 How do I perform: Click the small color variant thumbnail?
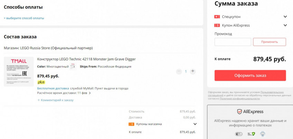point(73,67)
